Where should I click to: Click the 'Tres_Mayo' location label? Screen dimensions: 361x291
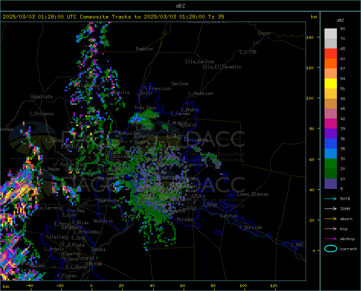tap(145, 108)
